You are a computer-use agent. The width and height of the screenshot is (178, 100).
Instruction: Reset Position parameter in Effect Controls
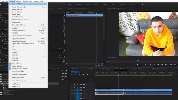(x=64, y=20)
